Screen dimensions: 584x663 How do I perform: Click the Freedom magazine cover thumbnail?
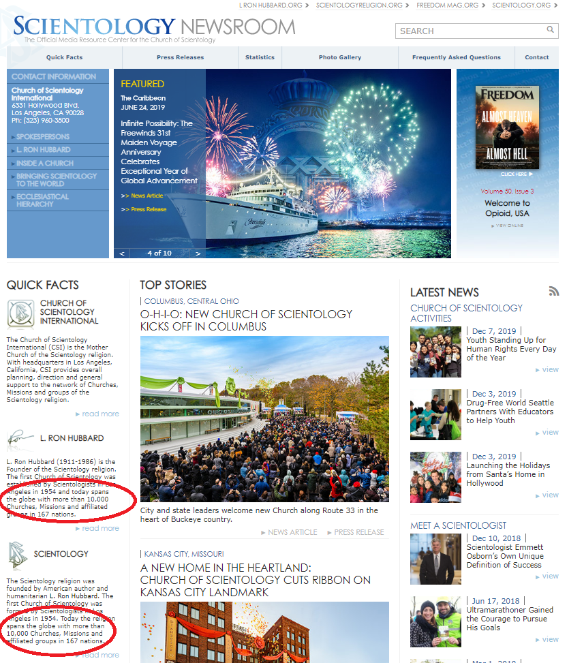pyautogui.click(x=507, y=127)
